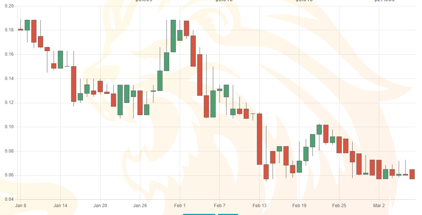The width and height of the screenshot is (422, 215).
Task: Select the 0.10 price level label
Action: tap(9, 127)
